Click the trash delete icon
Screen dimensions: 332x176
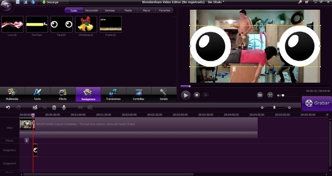click(54, 108)
